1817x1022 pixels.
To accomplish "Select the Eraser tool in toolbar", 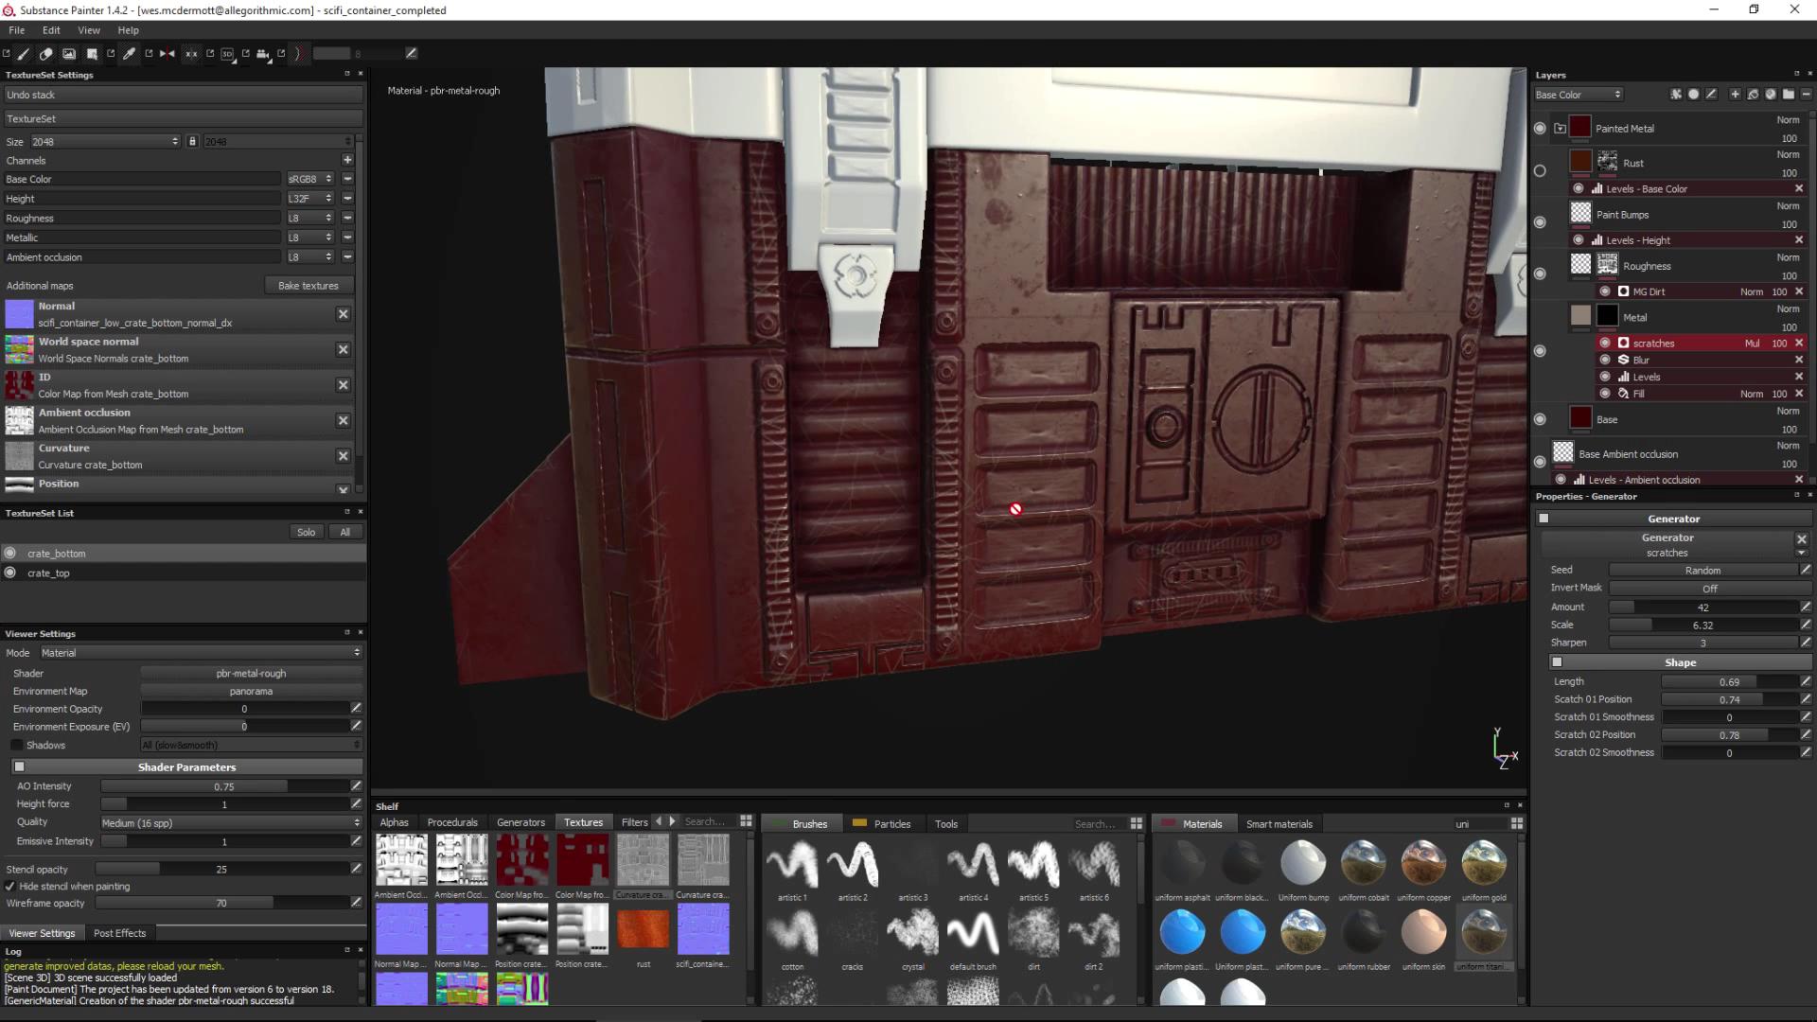I will click(x=45, y=54).
